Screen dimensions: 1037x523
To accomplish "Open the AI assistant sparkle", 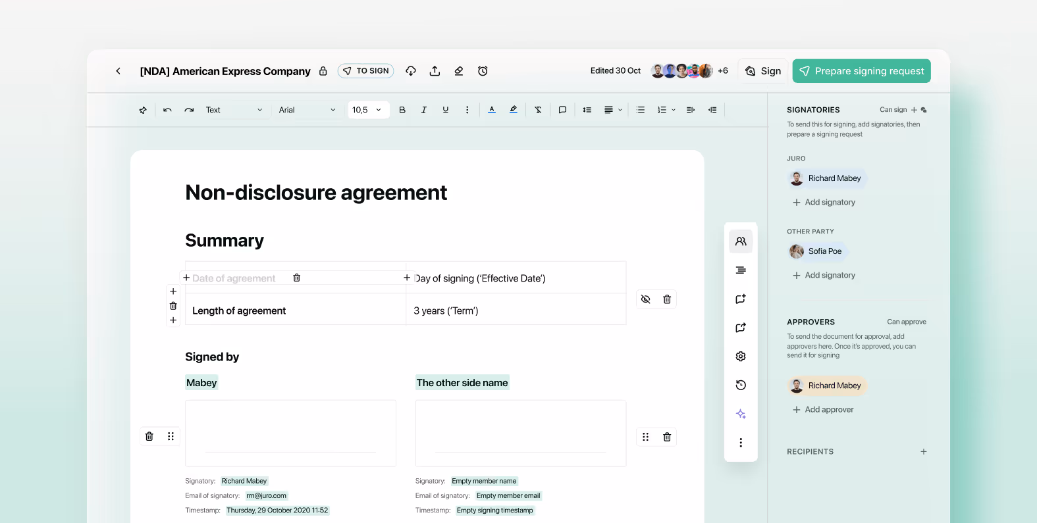I will 741,414.
